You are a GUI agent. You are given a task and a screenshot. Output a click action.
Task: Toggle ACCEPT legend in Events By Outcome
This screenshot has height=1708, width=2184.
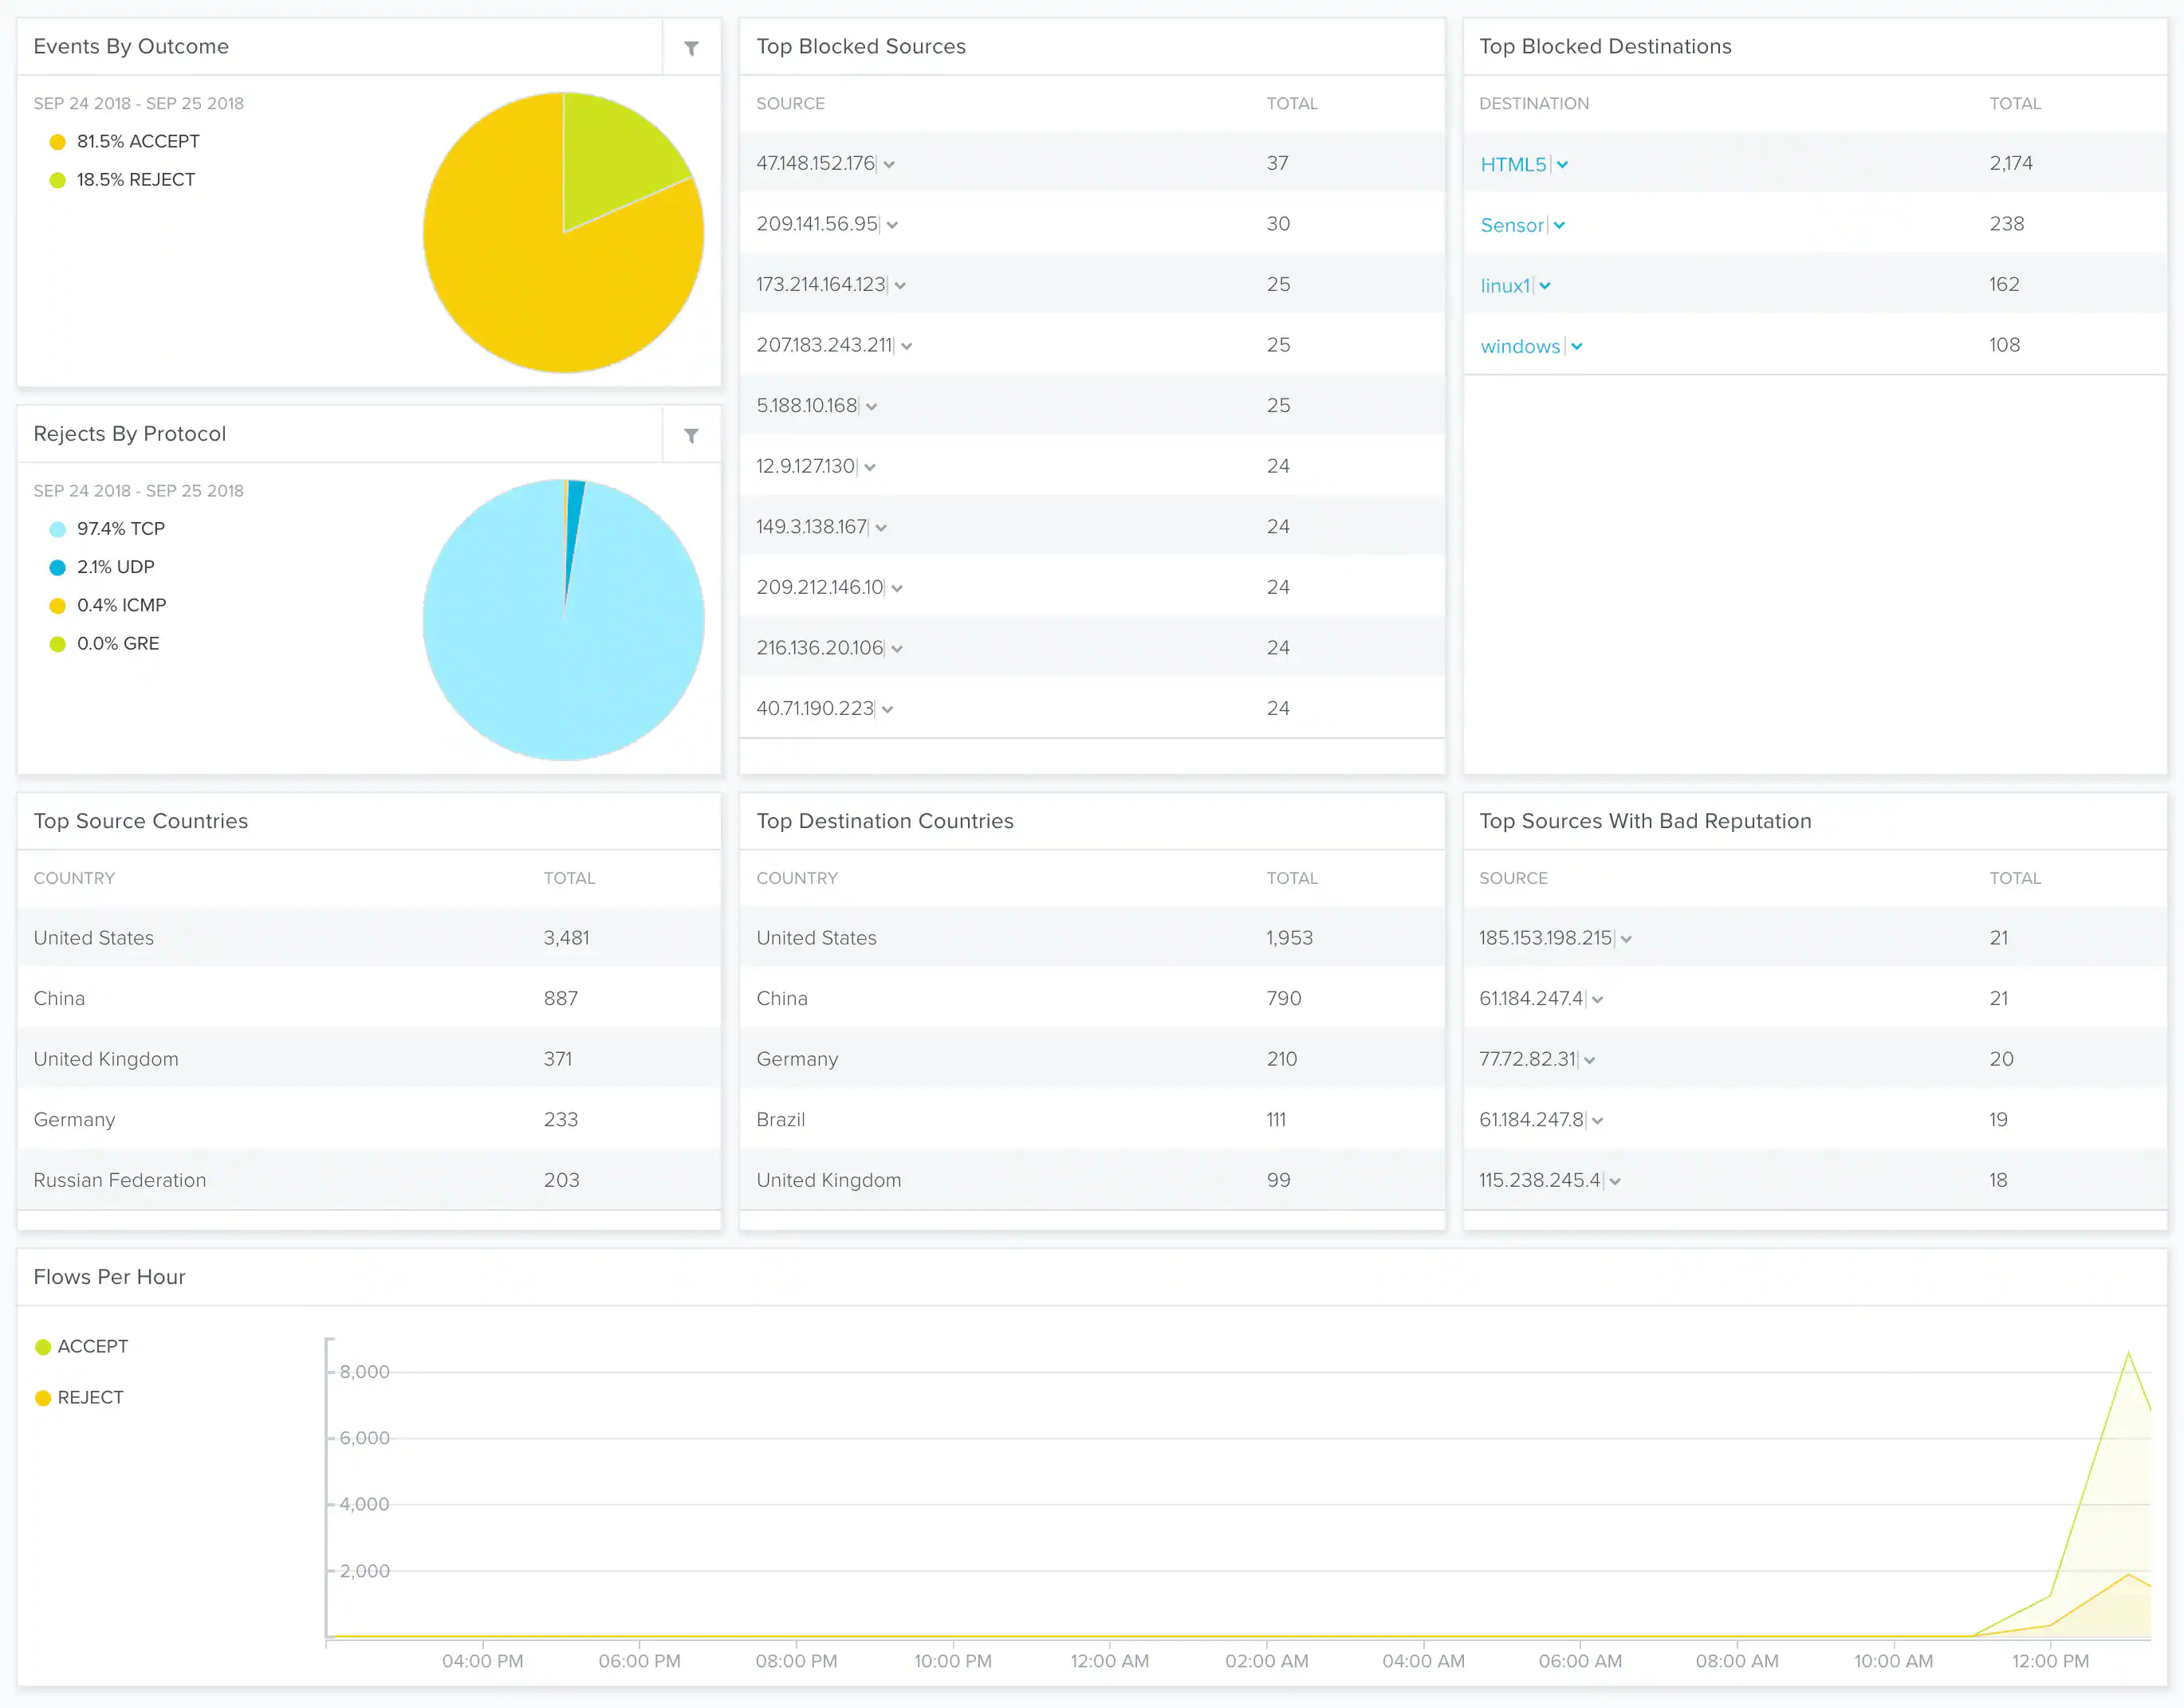pyautogui.click(x=137, y=142)
